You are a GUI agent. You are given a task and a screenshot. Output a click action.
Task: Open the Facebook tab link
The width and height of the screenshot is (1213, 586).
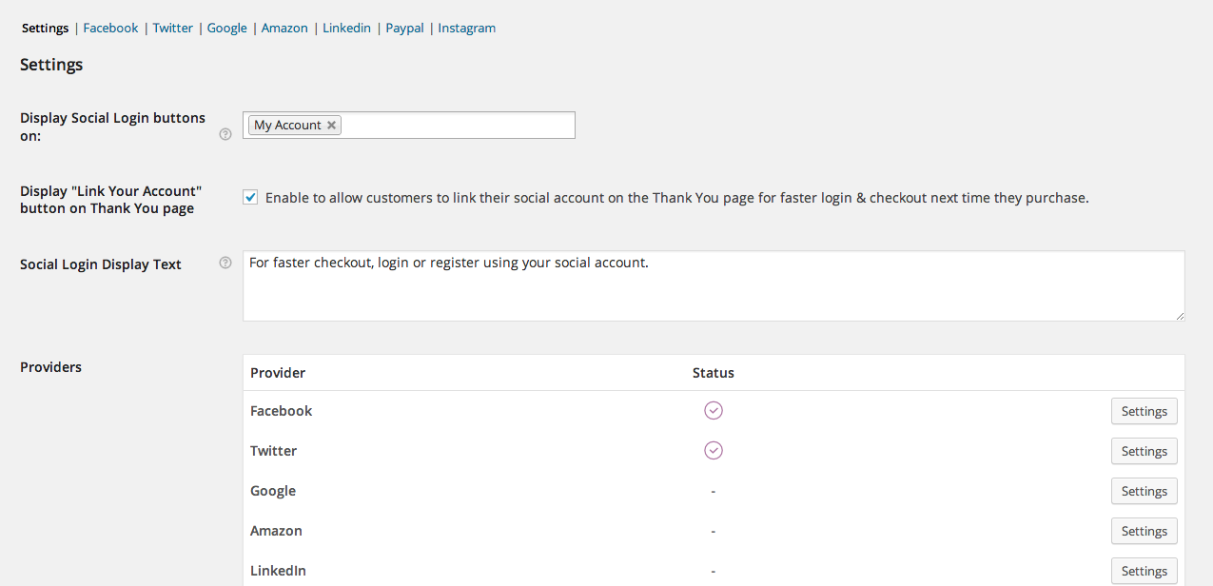pos(110,29)
